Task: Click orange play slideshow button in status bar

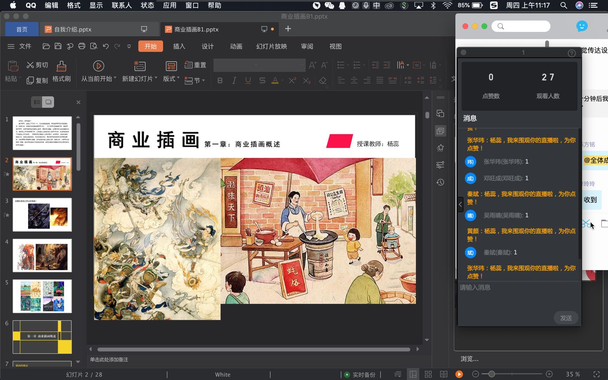Action: 459,374
